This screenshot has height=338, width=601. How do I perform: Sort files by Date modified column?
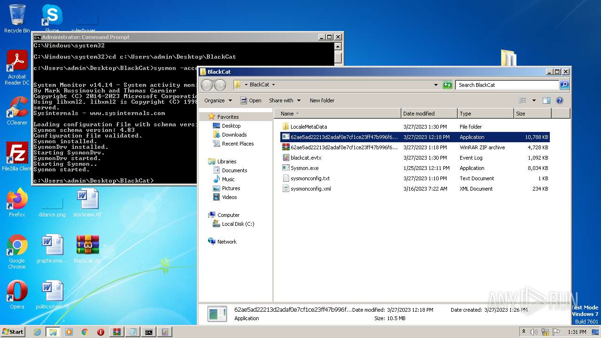[x=429, y=114]
